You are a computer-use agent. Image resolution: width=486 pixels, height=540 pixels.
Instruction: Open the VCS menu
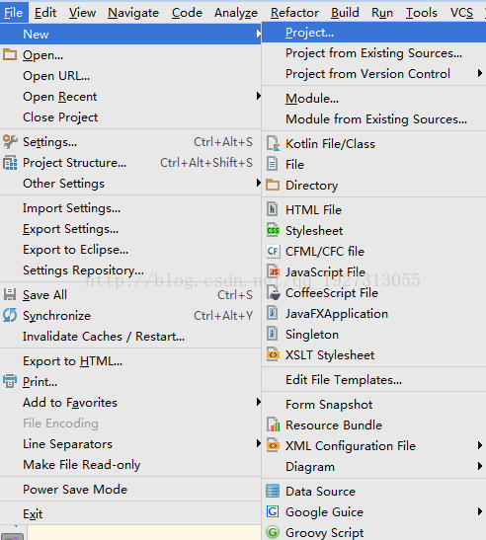coord(461,13)
